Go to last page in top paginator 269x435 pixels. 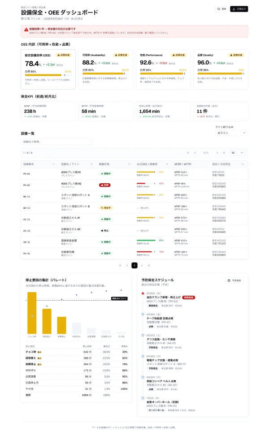click(x=224, y=153)
